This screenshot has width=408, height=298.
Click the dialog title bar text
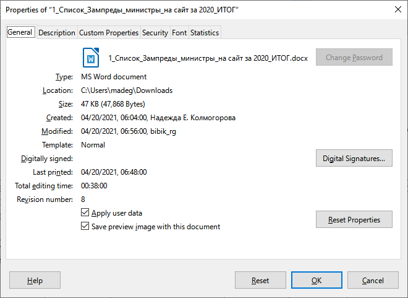click(x=122, y=10)
